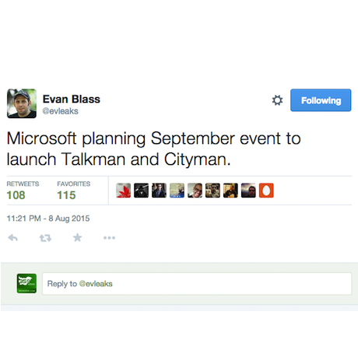358x350 pixels.
Task: Open the gear settings dropdown
Action: tap(277, 100)
